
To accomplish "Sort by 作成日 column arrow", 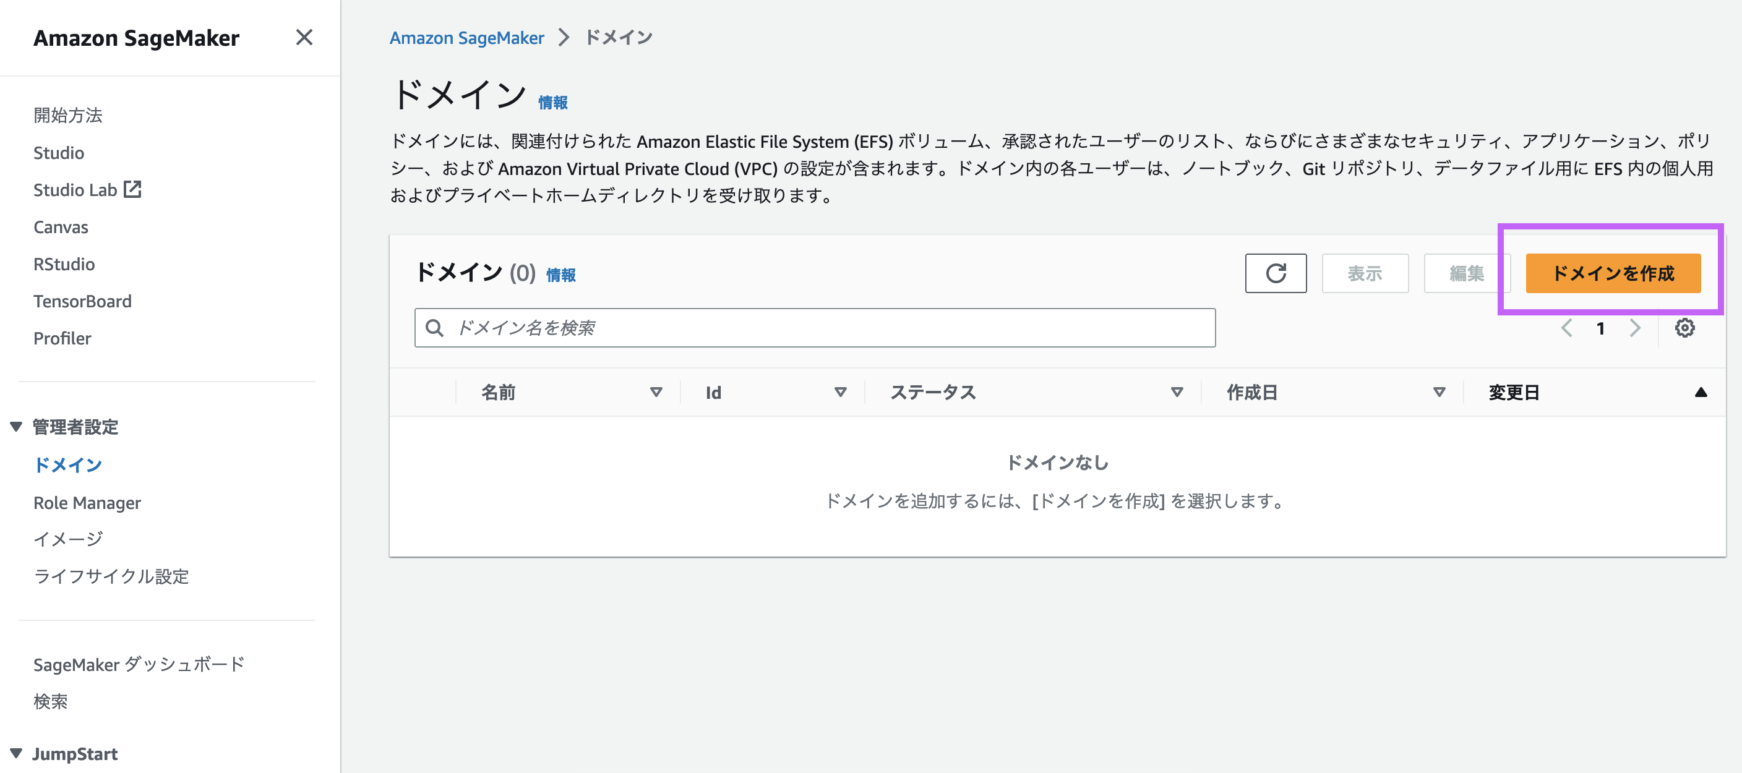I will click(1440, 392).
